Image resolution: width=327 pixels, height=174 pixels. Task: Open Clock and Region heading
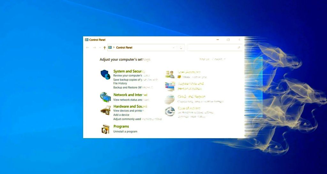pyautogui.click(x=192, y=97)
